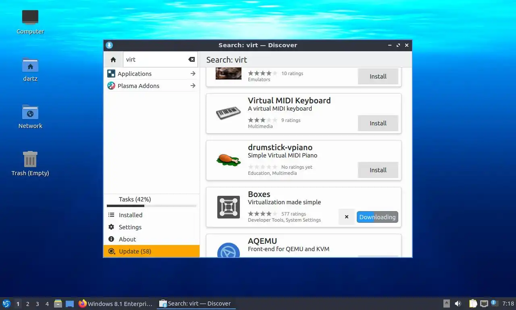This screenshot has height=310, width=516.
Task: Open Discover Settings page
Action: click(152, 227)
